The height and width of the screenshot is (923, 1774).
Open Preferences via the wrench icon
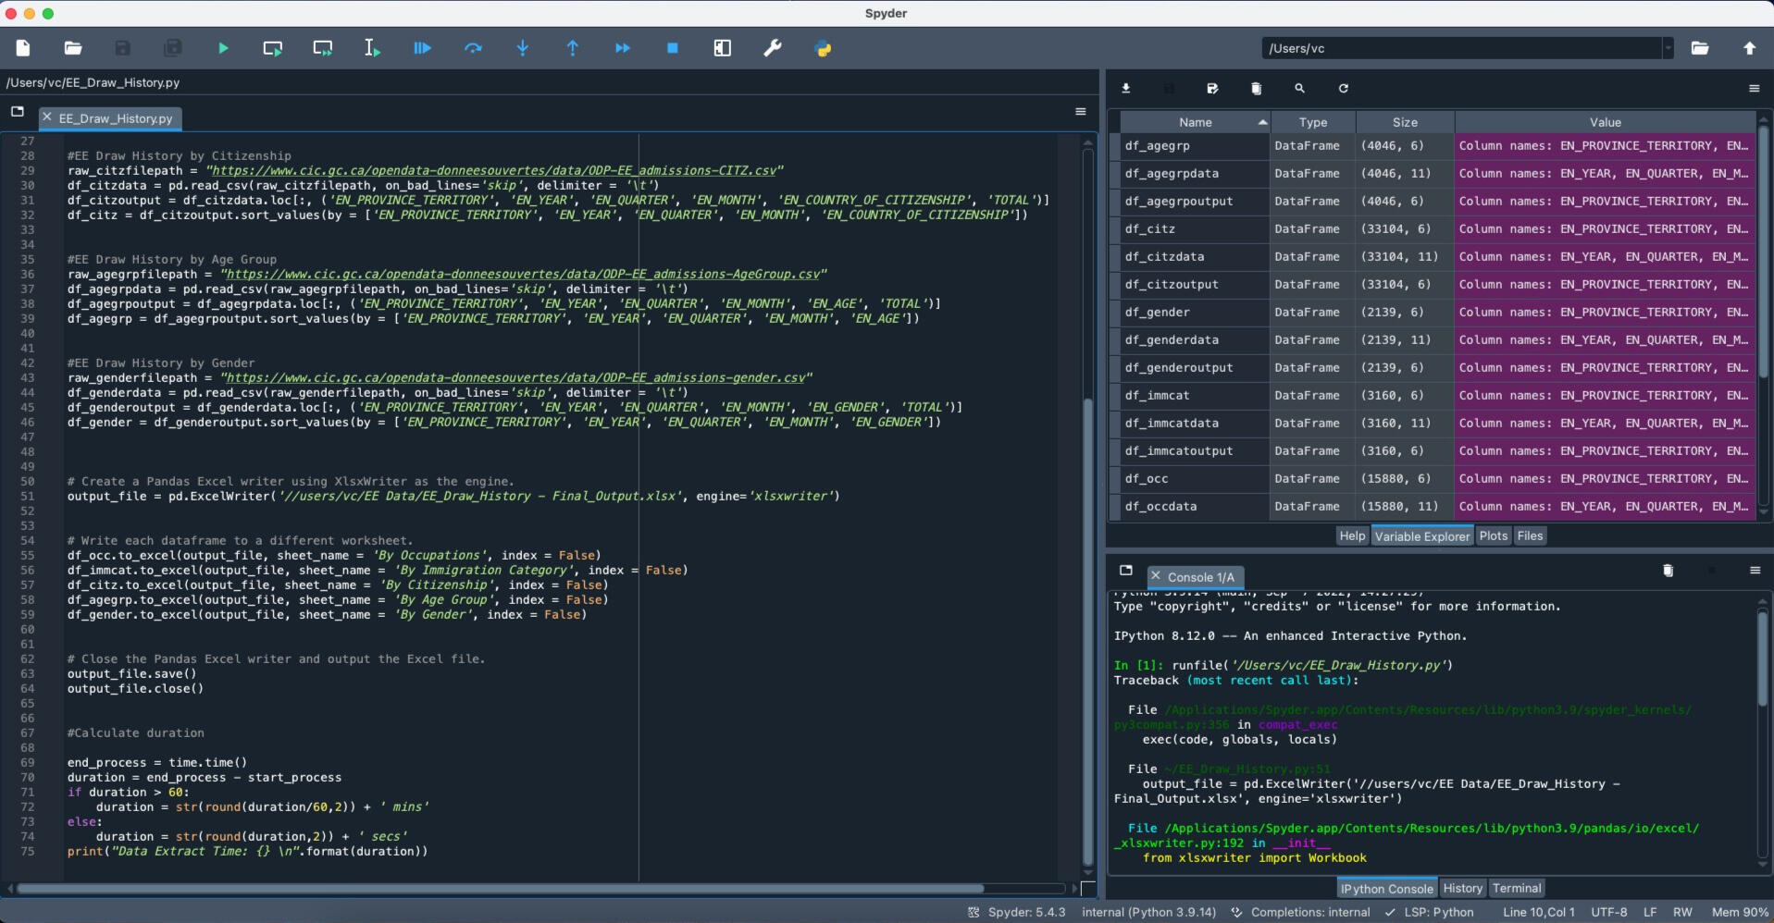point(773,48)
